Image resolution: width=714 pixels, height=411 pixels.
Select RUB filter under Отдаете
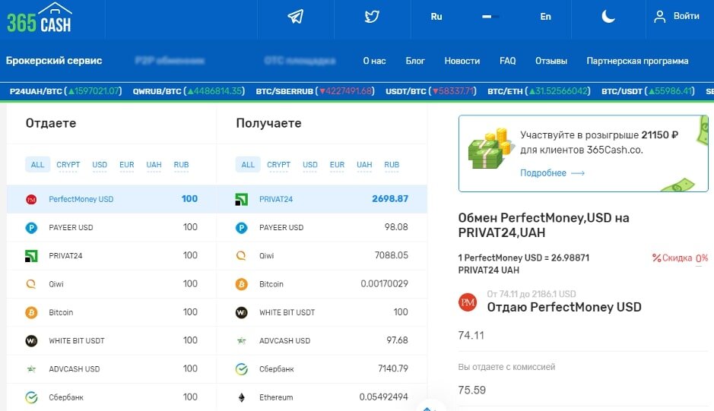(x=181, y=165)
